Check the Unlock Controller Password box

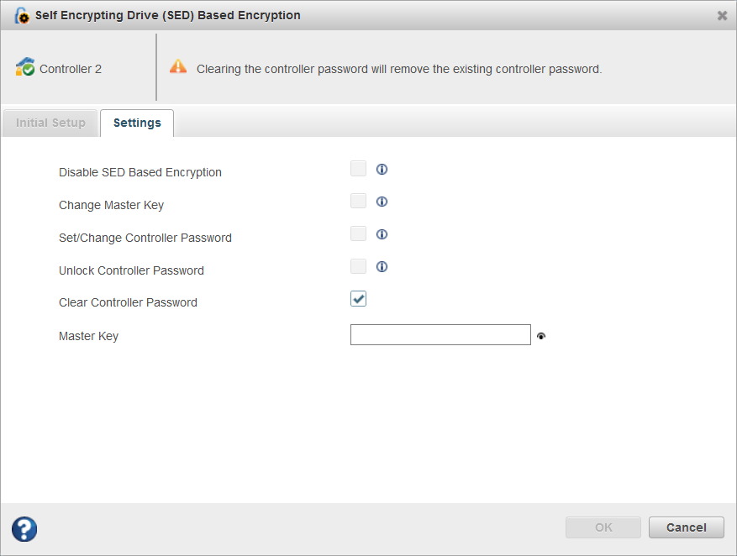pyautogui.click(x=358, y=266)
